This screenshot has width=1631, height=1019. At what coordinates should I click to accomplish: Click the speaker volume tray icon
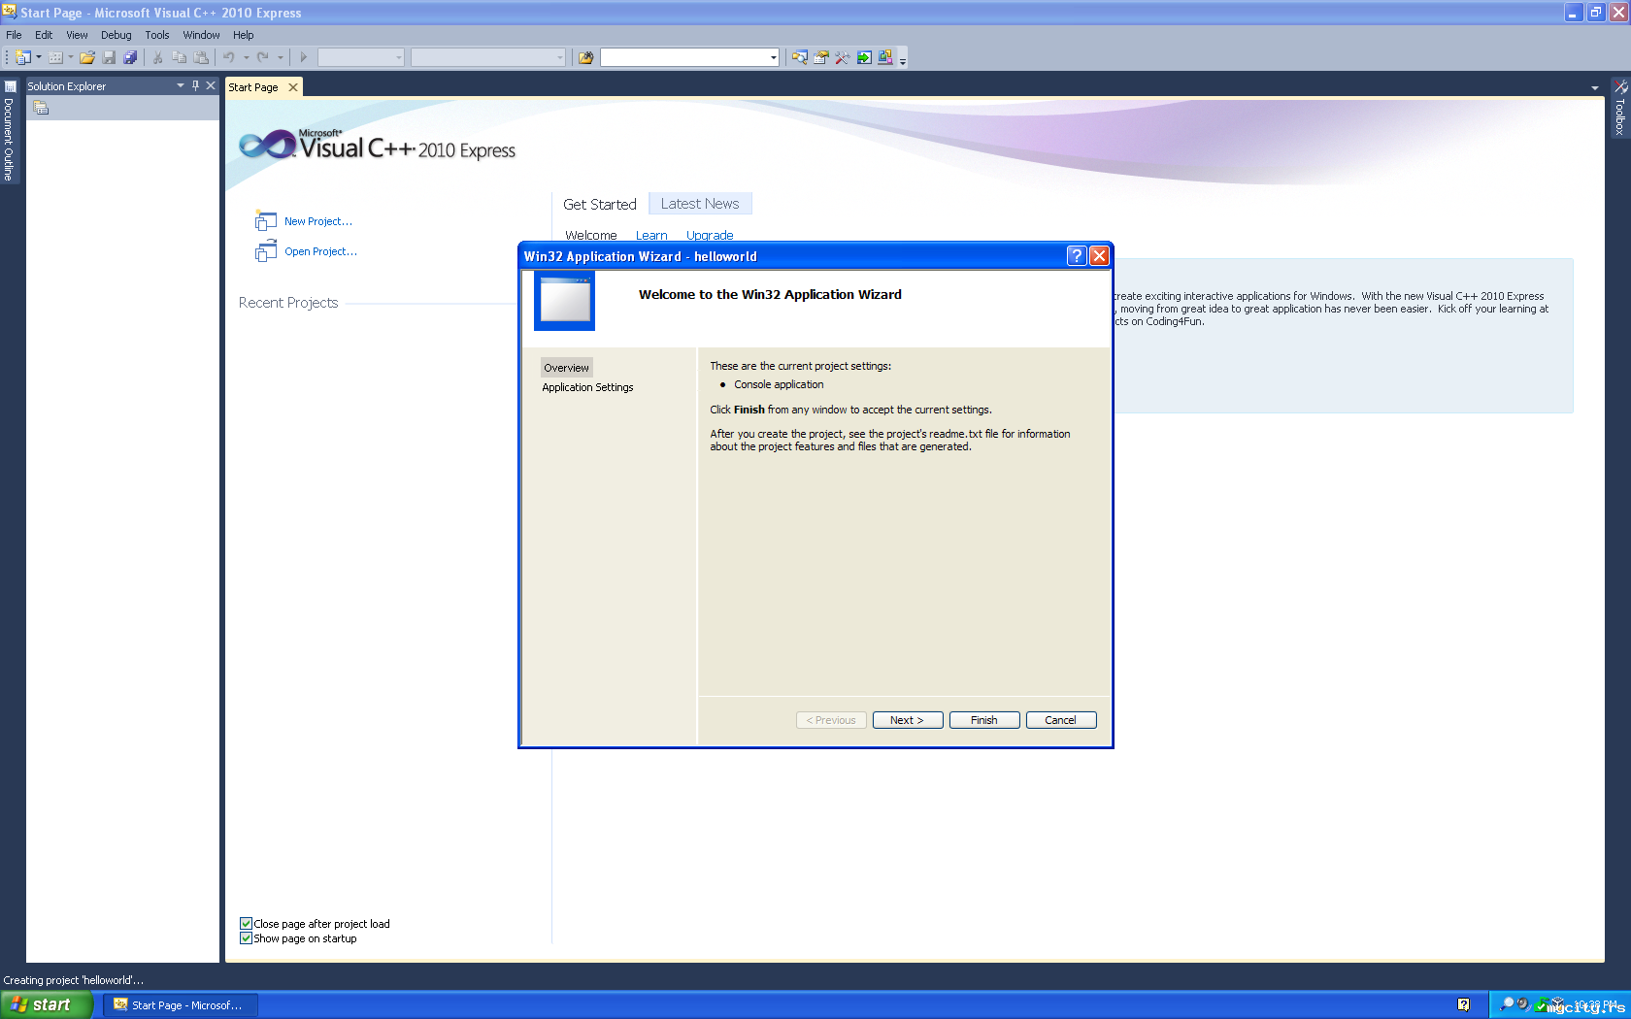1523,1003
